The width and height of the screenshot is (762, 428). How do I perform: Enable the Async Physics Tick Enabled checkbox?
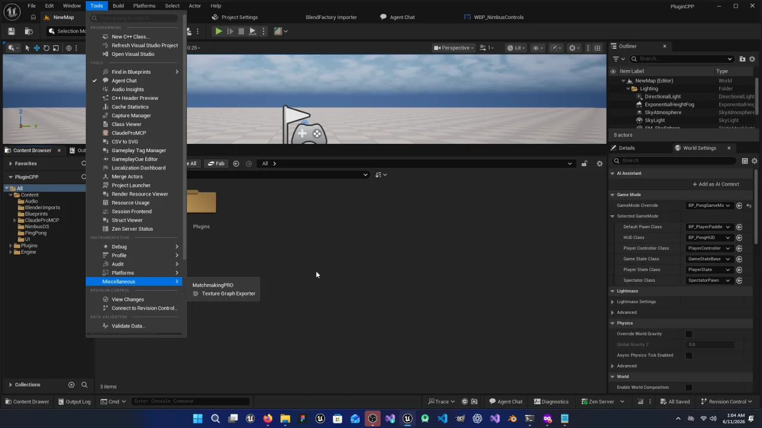coord(689,355)
